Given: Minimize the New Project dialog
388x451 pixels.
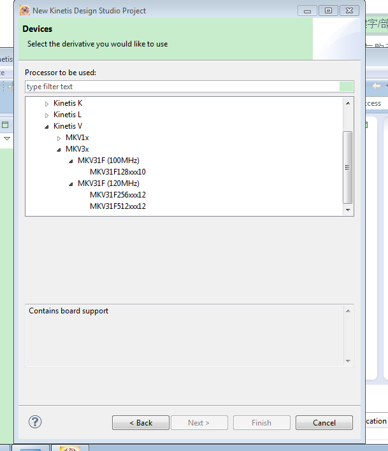Looking at the screenshot, I should (307, 11).
